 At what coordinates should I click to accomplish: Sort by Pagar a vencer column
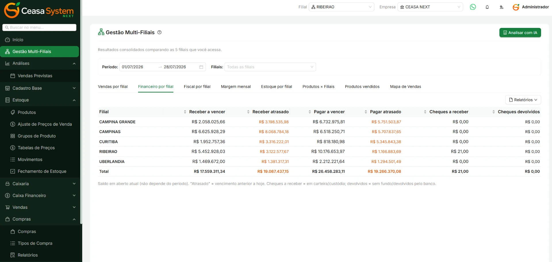coord(310,112)
